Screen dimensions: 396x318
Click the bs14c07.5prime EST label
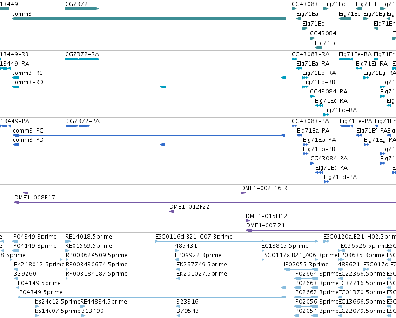coord(58,311)
